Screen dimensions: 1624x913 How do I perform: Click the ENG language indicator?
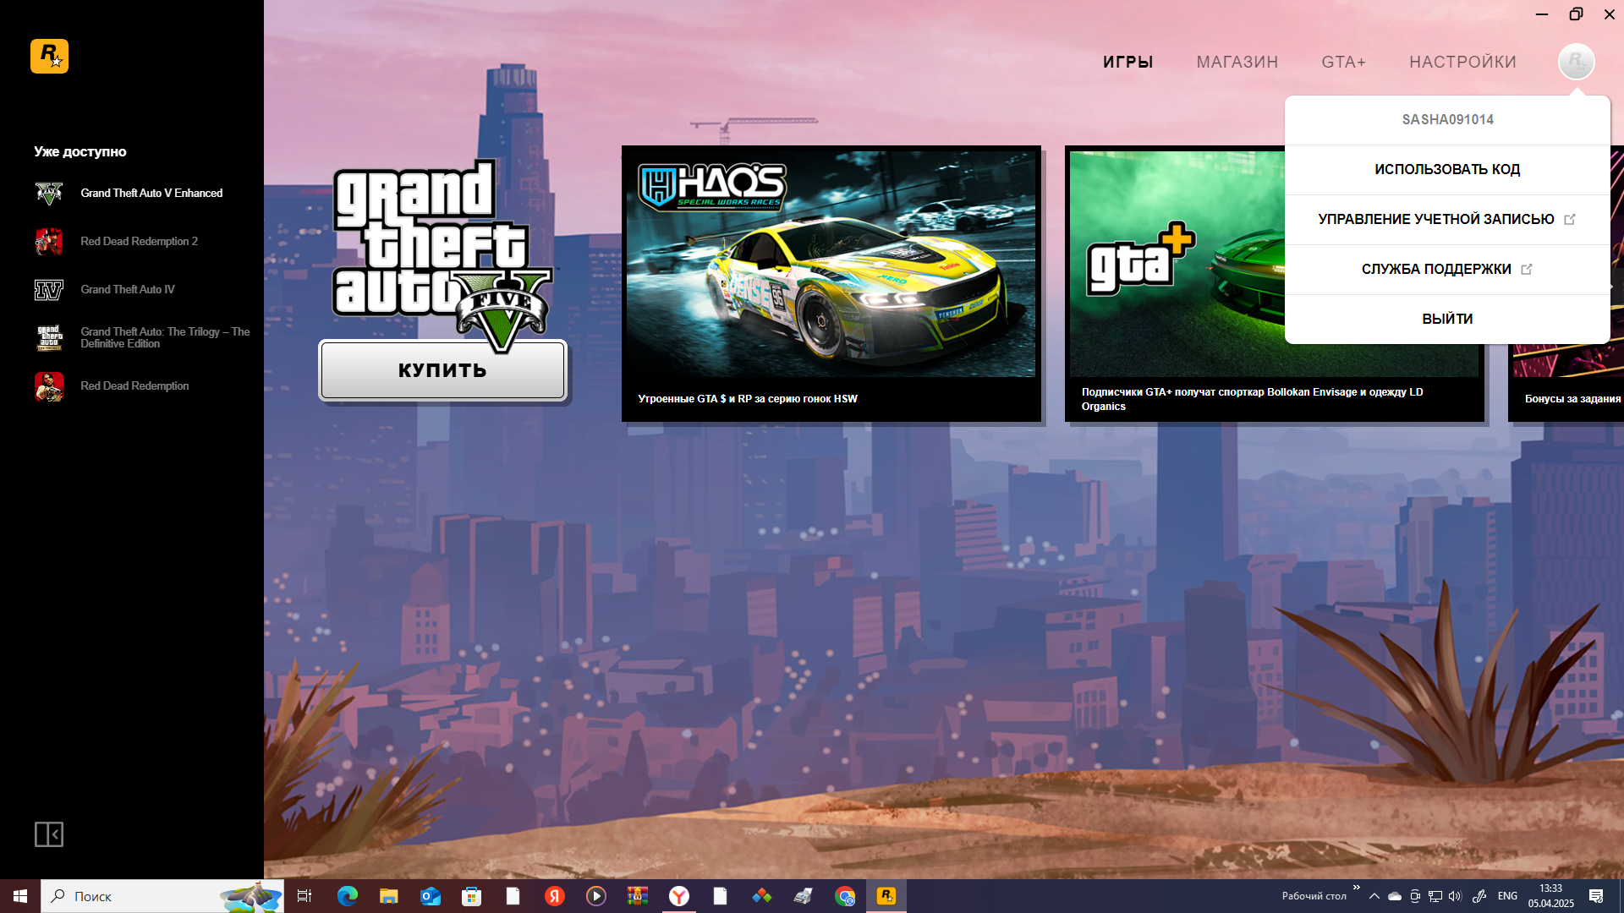(1506, 896)
